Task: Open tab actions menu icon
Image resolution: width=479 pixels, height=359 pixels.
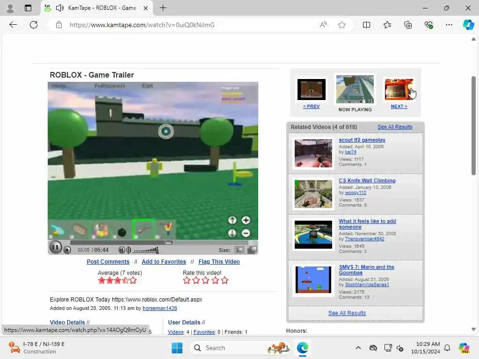Action: coord(28,8)
